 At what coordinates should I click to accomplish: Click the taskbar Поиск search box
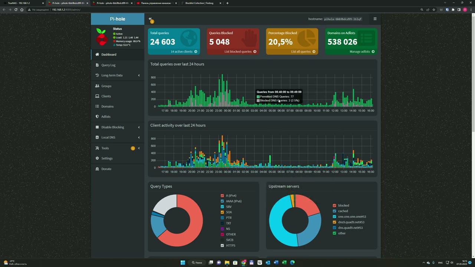coord(197,263)
